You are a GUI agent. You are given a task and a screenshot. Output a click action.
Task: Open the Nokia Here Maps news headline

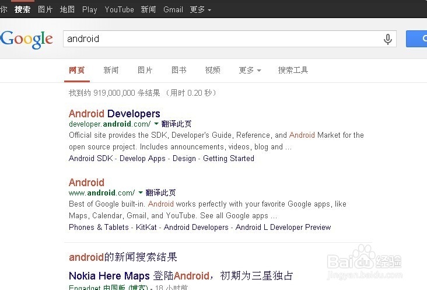[181, 276]
